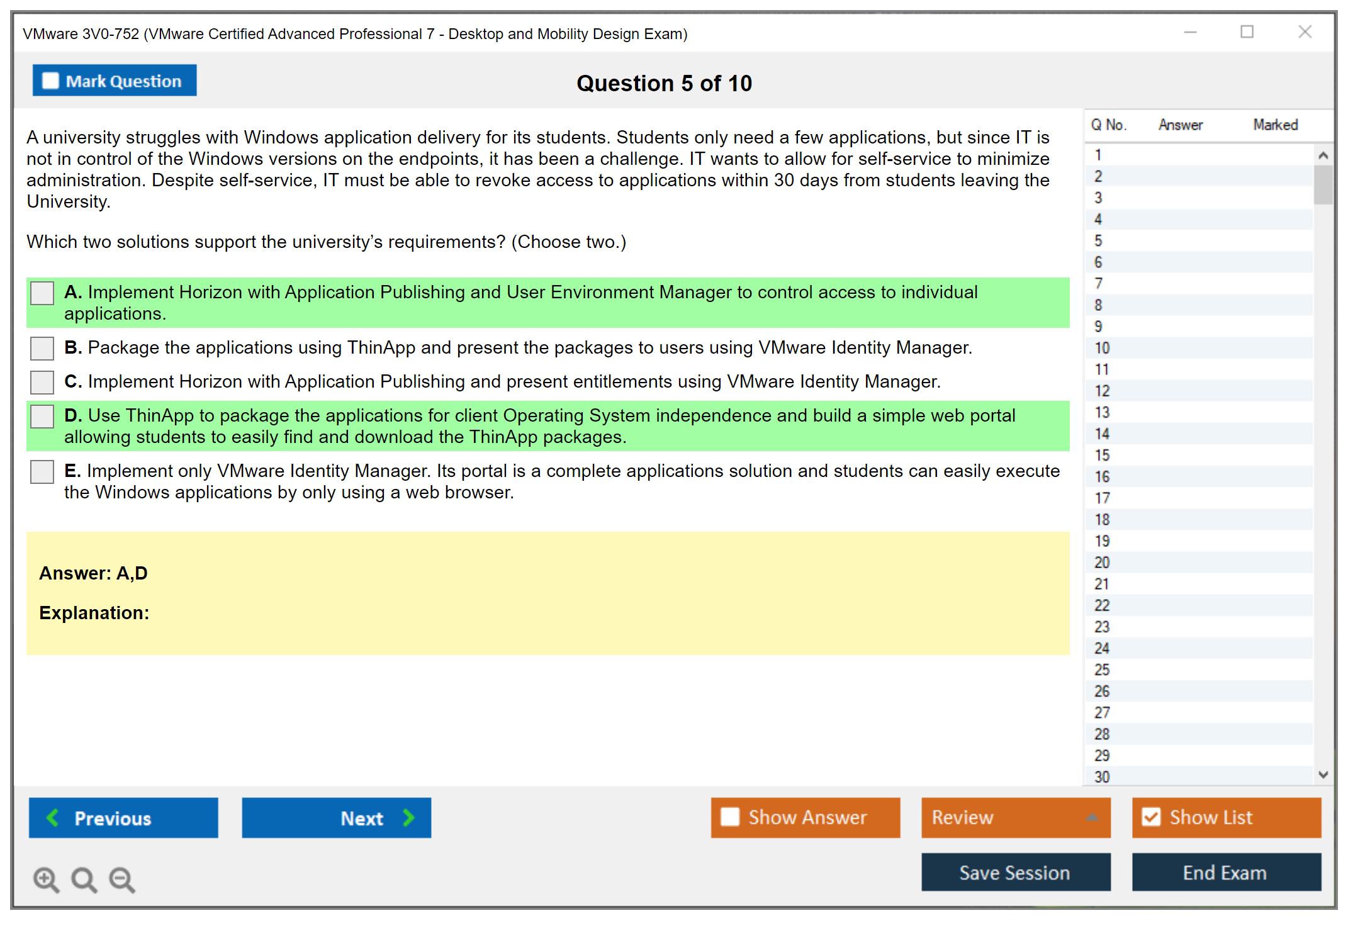Toggle the Mark Question checkbox
This screenshot has width=1353, height=925.
point(50,81)
